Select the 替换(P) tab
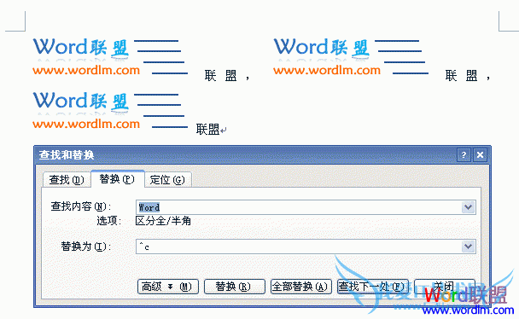Viewport: 519px width, 319px height. [x=117, y=179]
